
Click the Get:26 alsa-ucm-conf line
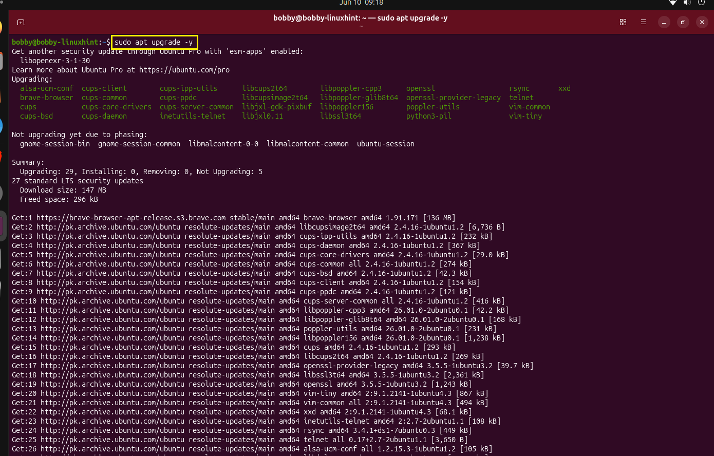[x=252, y=449]
